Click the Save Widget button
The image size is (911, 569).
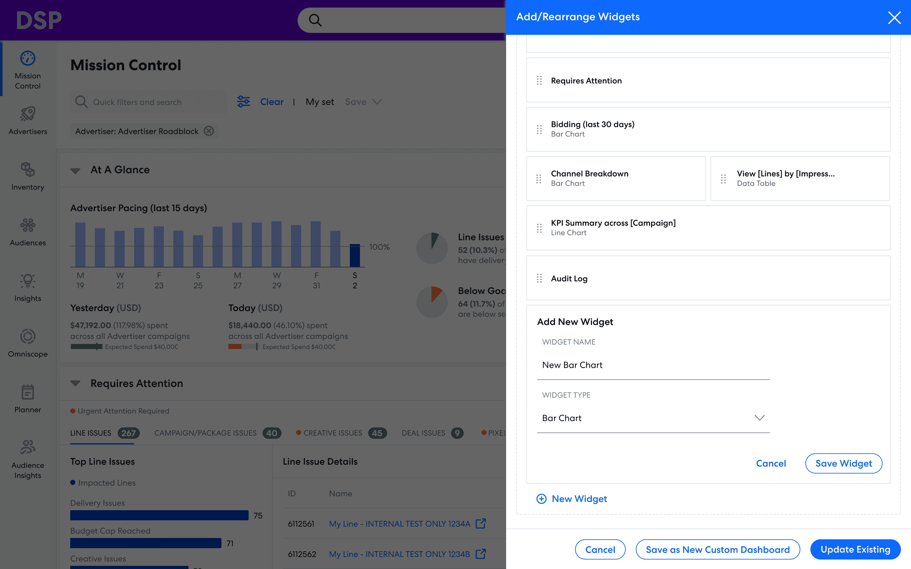pos(843,463)
